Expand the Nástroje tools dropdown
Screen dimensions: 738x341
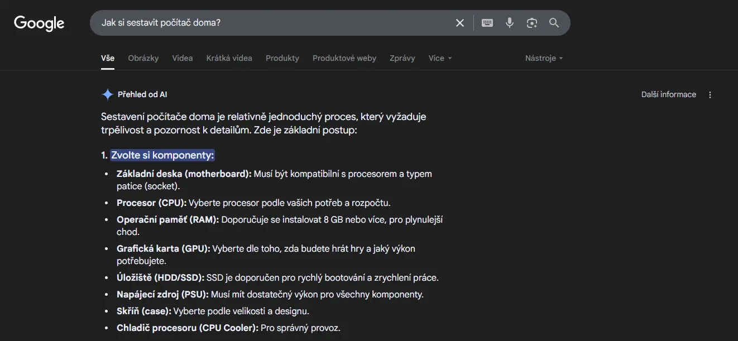544,58
